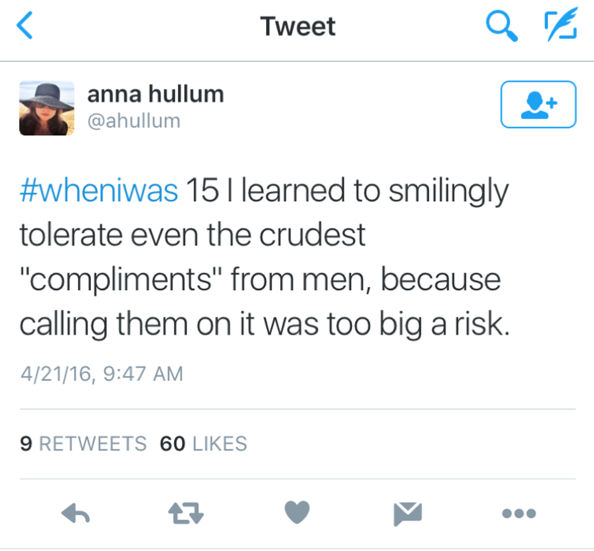Open more options with three-dots icon
594x551 pixels.
[519, 513]
